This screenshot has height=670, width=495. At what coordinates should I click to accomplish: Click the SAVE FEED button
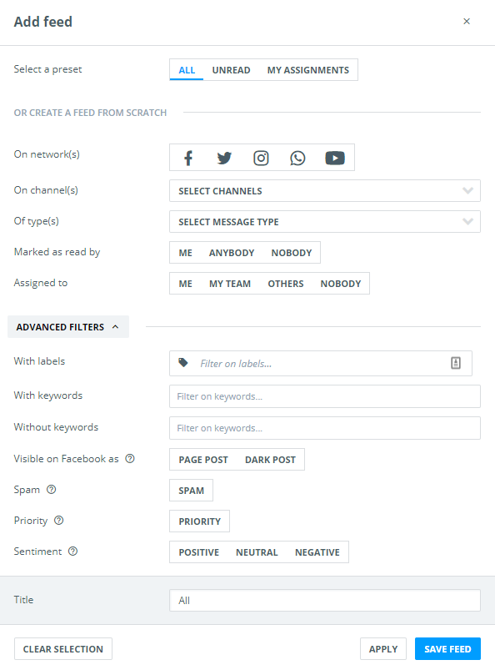click(447, 649)
